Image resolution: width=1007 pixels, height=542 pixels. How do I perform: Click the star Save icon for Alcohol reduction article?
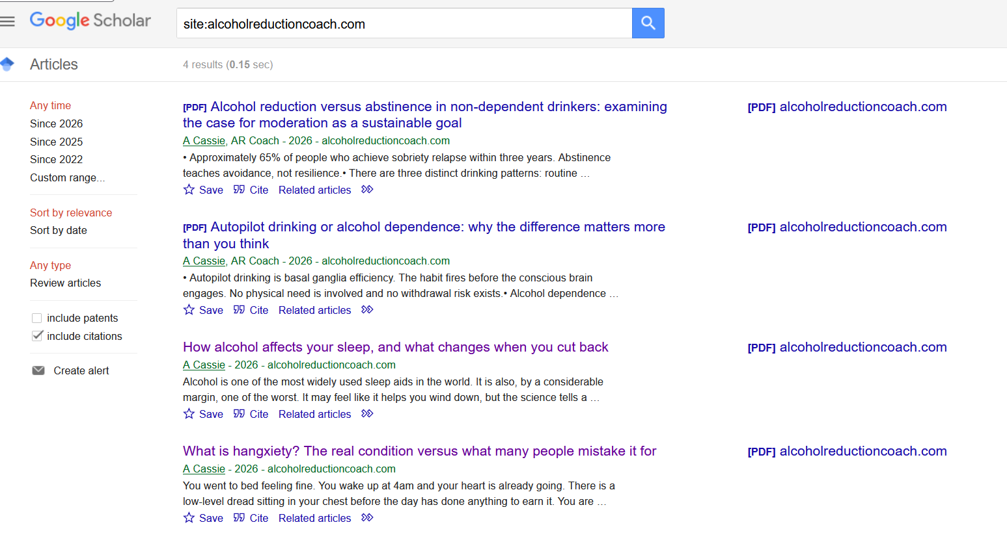point(189,190)
